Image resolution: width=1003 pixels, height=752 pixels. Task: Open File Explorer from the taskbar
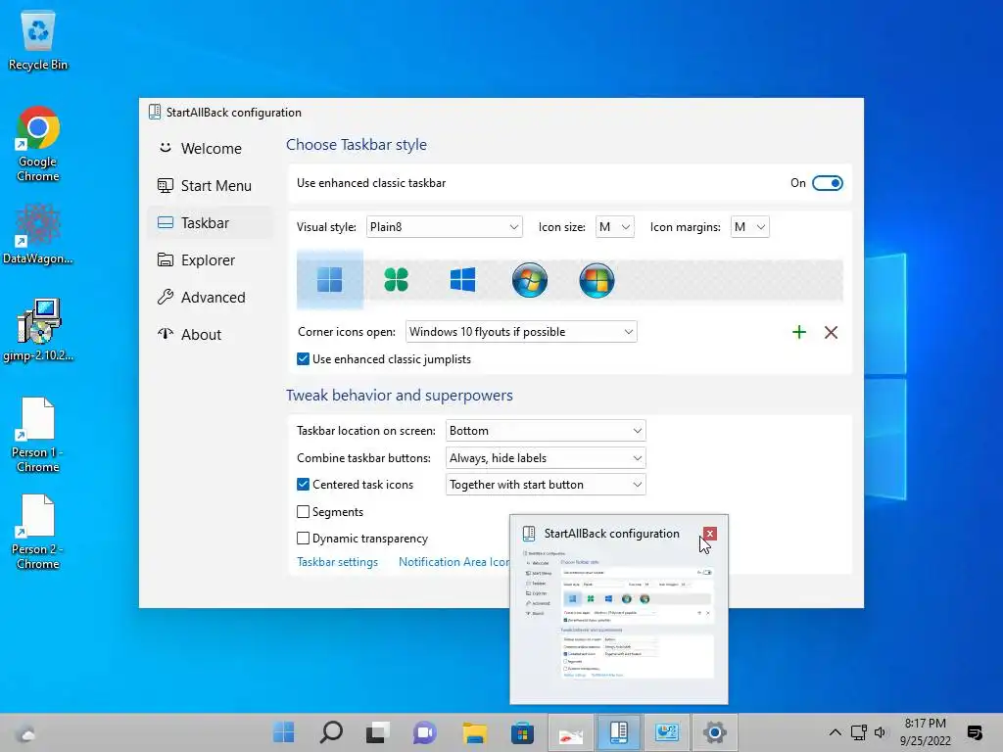pos(475,732)
